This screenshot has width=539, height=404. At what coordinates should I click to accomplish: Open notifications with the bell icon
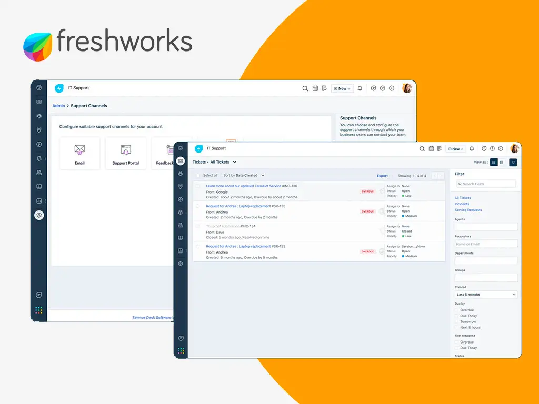point(472,149)
